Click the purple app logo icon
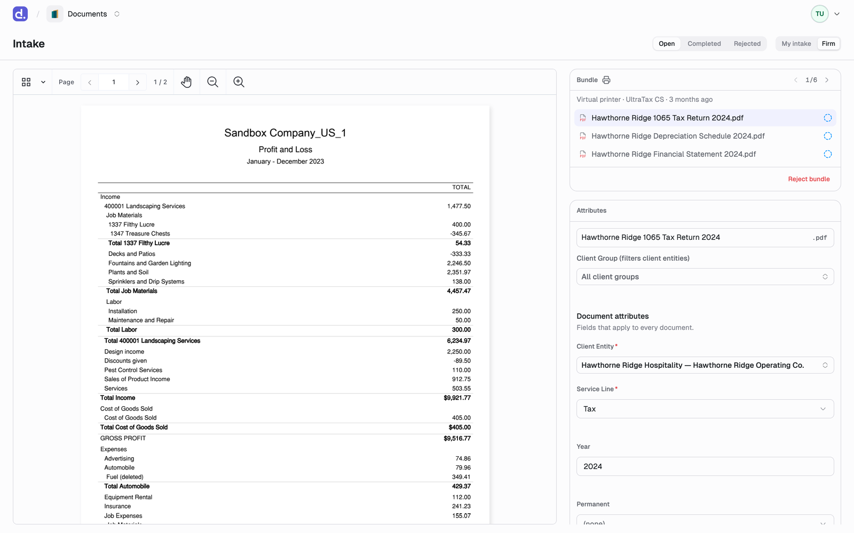The width and height of the screenshot is (854, 533). coord(20,14)
